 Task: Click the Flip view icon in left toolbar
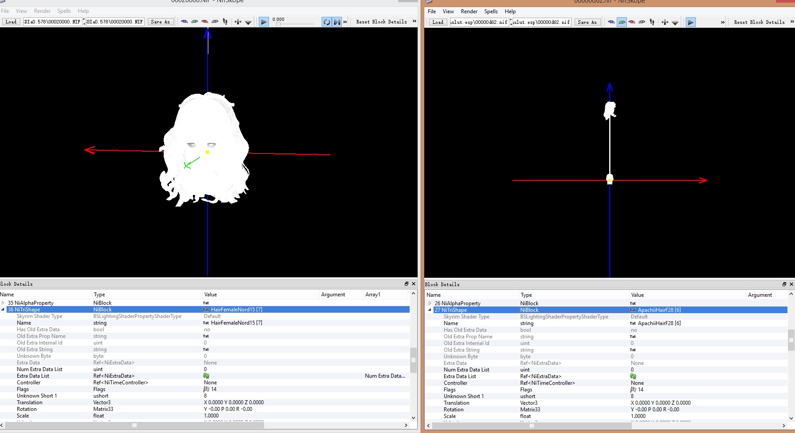point(238,22)
